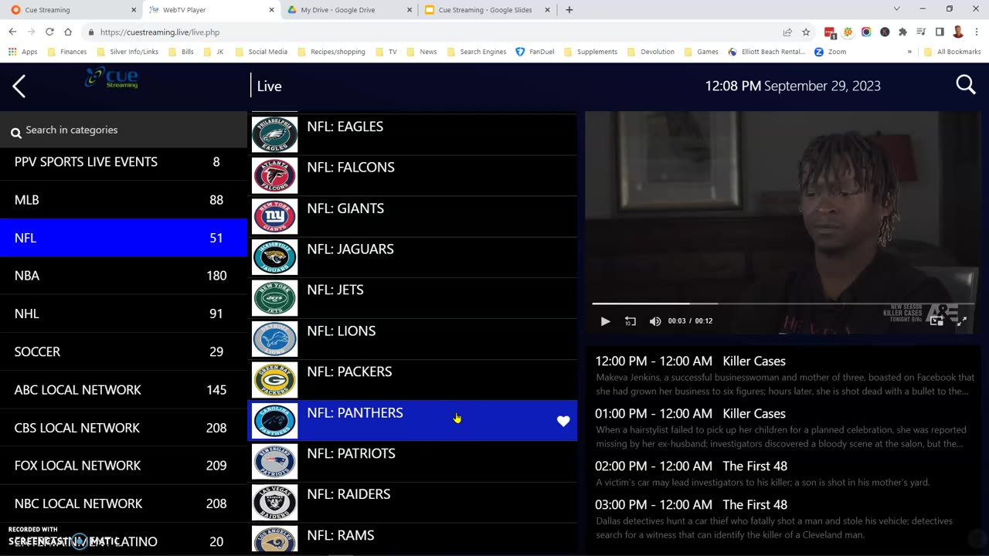Viewport: 989px width, 556px height.
Task: Open the All Bookmarks folder
Action: point(952,52)
